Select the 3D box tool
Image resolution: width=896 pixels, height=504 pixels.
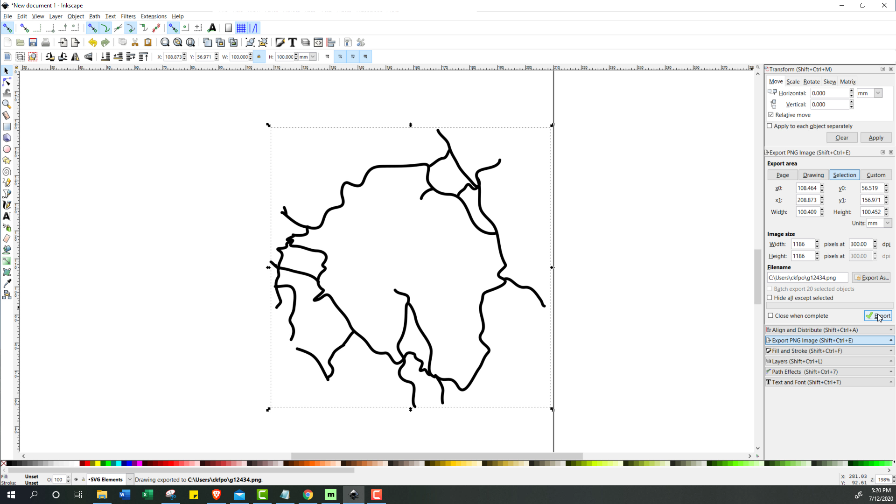(x=7, y=138)
